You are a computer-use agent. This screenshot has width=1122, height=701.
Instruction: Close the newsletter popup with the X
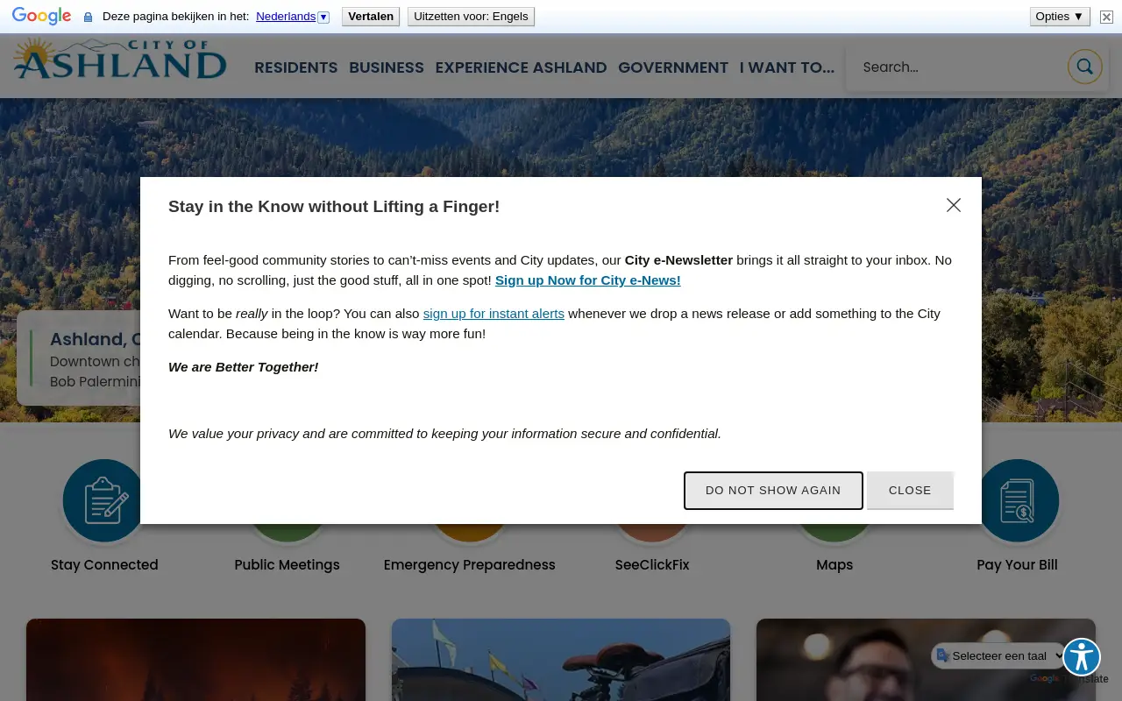(x=954, y=205)
